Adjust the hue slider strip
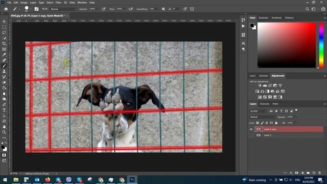327x184 pixels. pos(321,45)
